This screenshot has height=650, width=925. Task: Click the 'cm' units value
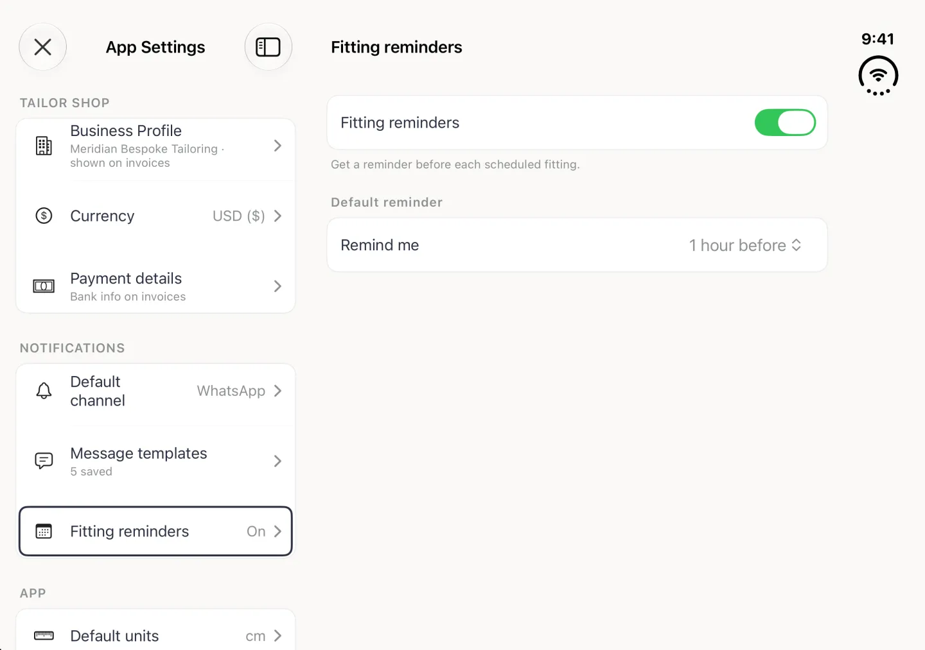click(x=256, y=637)
